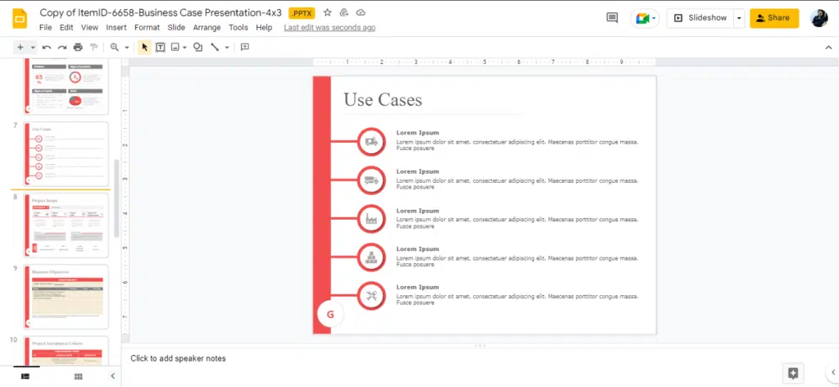Select the Shape tool in the toolbar
839x387 pixels.
pos(197,48)
